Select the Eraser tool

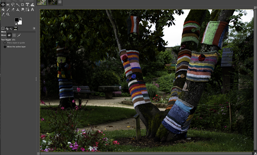pos(13,10)
